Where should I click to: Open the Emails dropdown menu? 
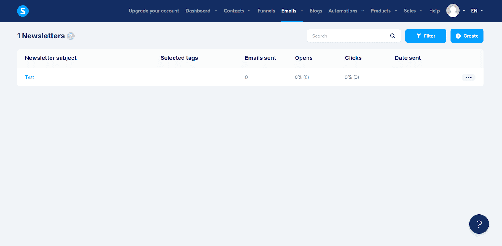click(x=292, y=11)
